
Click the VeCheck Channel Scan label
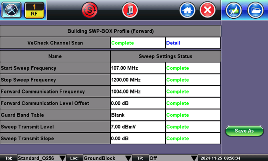(55, 43)
